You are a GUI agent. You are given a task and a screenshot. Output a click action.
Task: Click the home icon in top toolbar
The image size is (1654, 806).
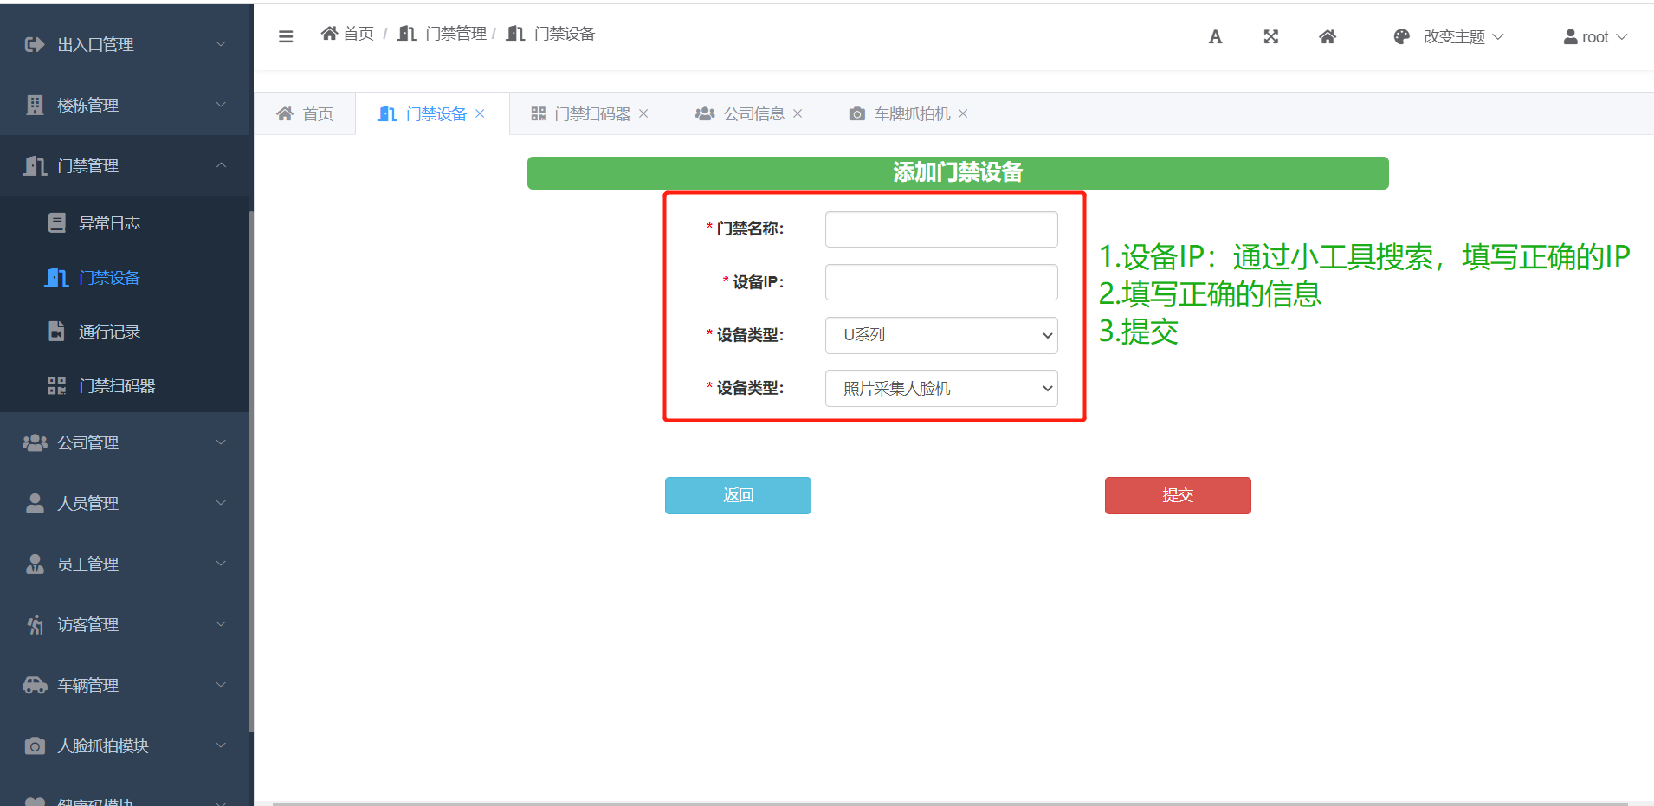[1327, 36]
